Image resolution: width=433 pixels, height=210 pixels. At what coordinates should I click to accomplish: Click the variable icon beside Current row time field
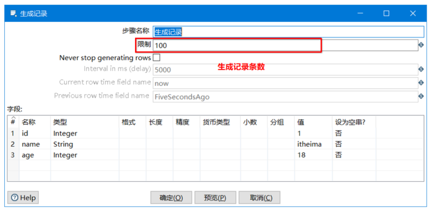pos(421,83)
